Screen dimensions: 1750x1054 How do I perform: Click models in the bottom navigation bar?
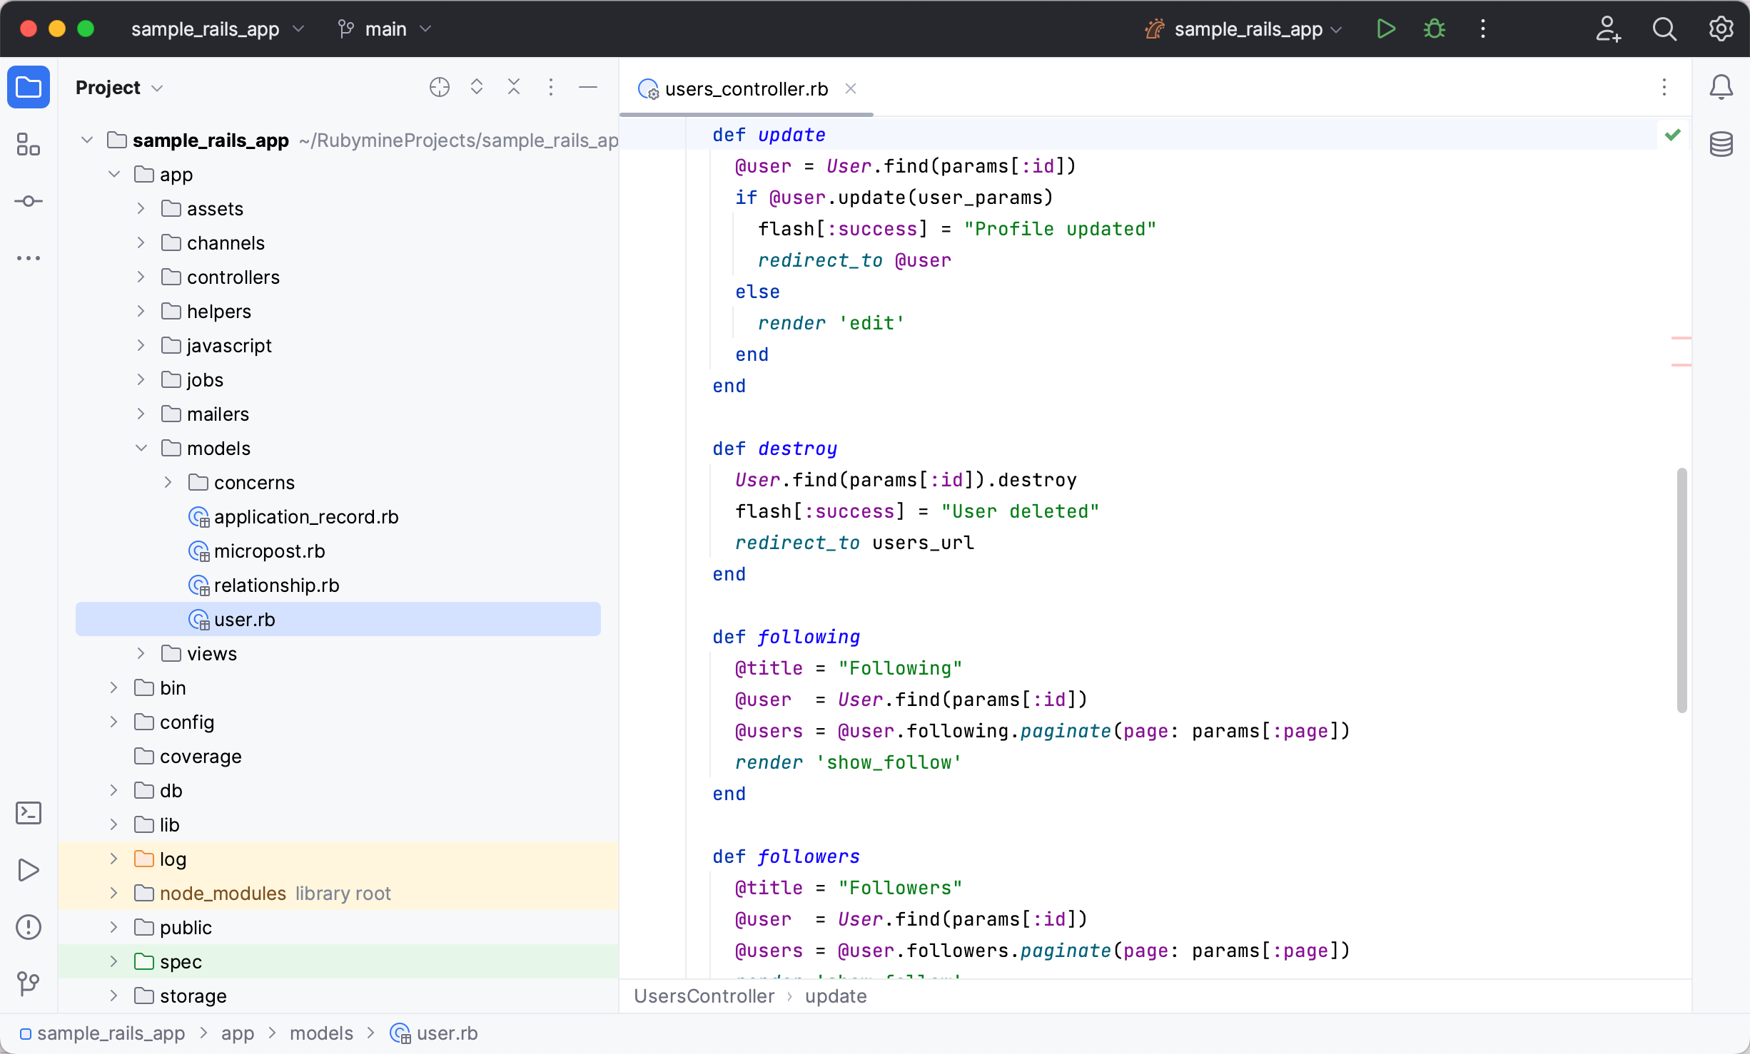(321, 1033)
